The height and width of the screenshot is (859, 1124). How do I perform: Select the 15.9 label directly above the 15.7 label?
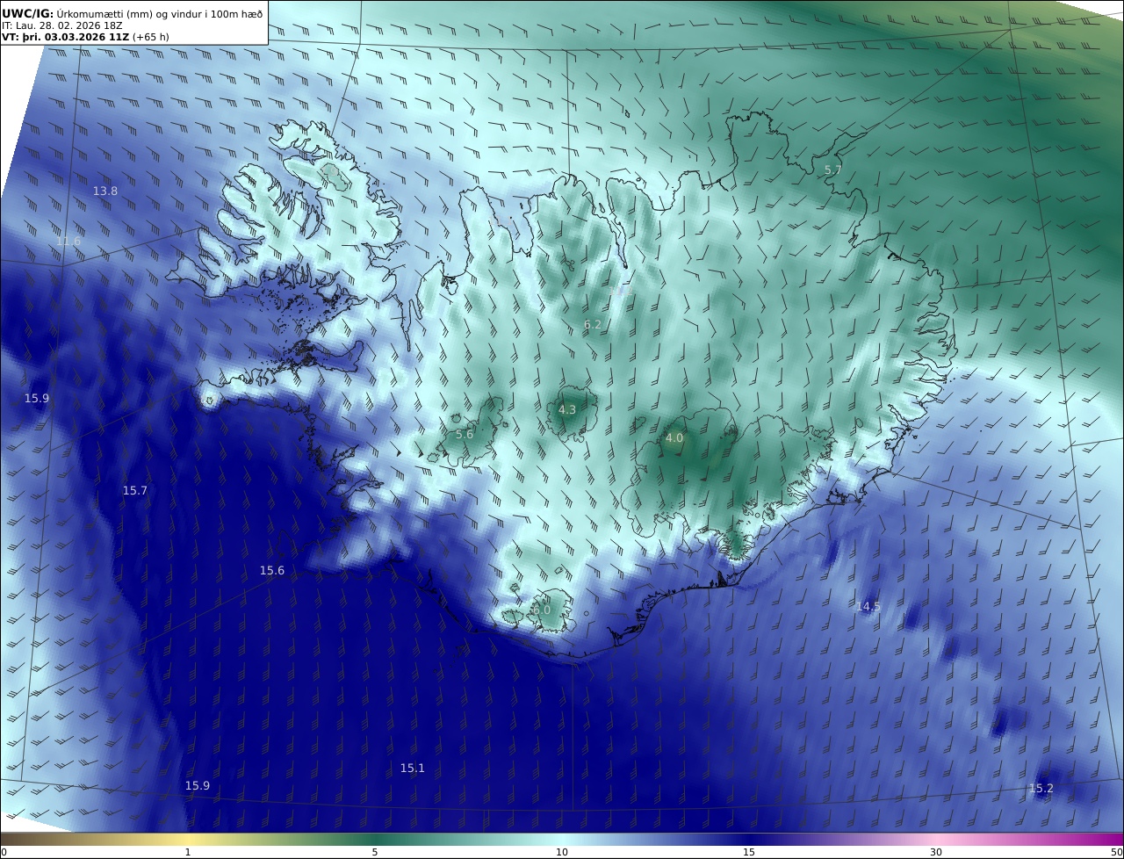coord(37,398)
